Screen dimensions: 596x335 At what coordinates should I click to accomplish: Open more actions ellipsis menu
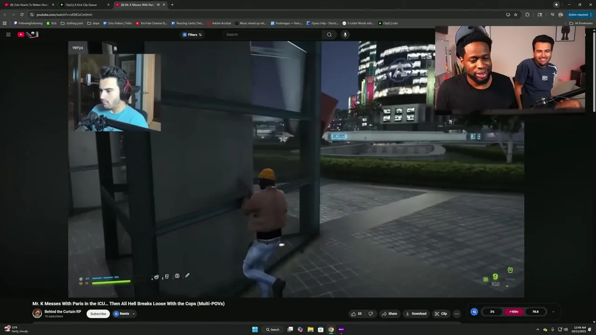coord(457,314)
